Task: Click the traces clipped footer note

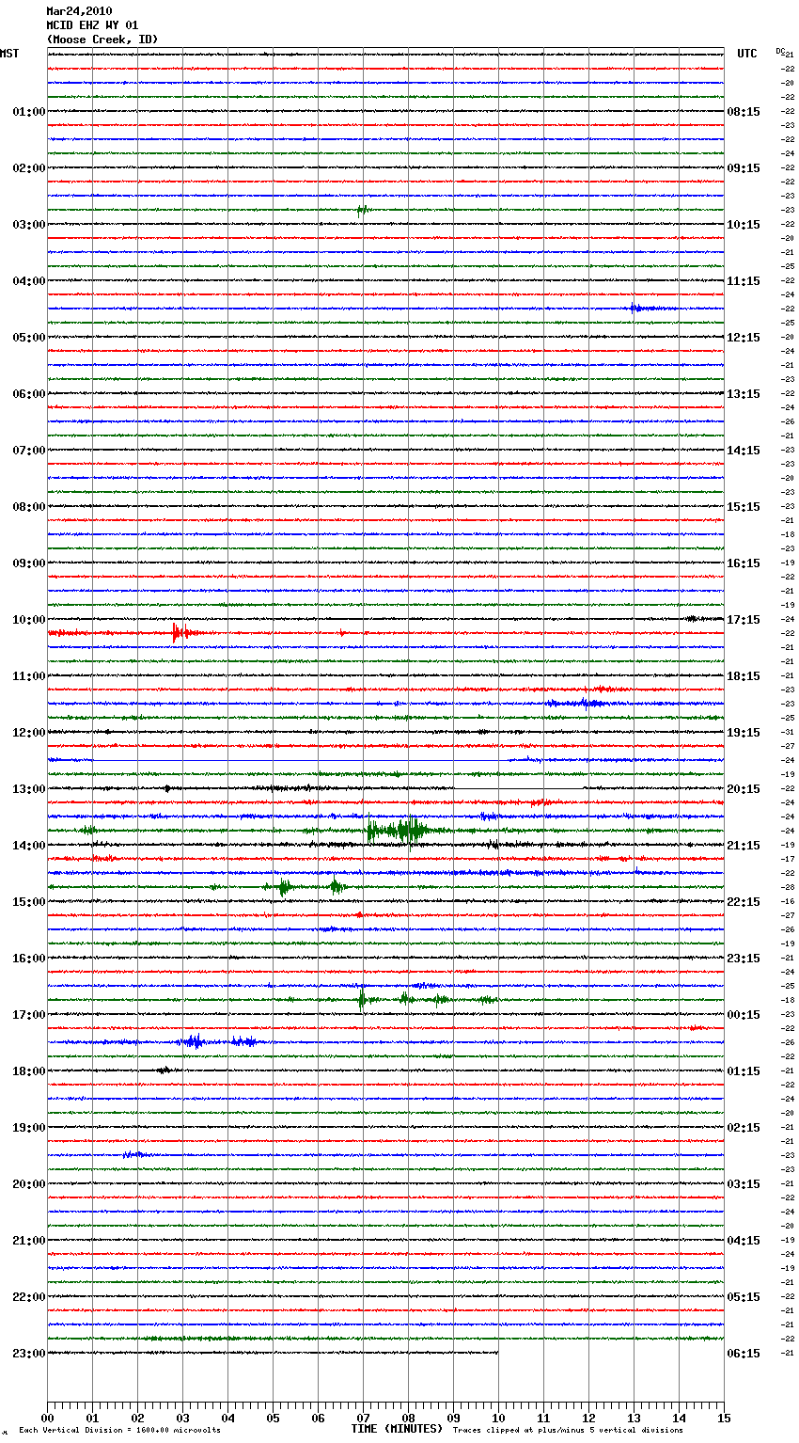Action: [568, 1431]
